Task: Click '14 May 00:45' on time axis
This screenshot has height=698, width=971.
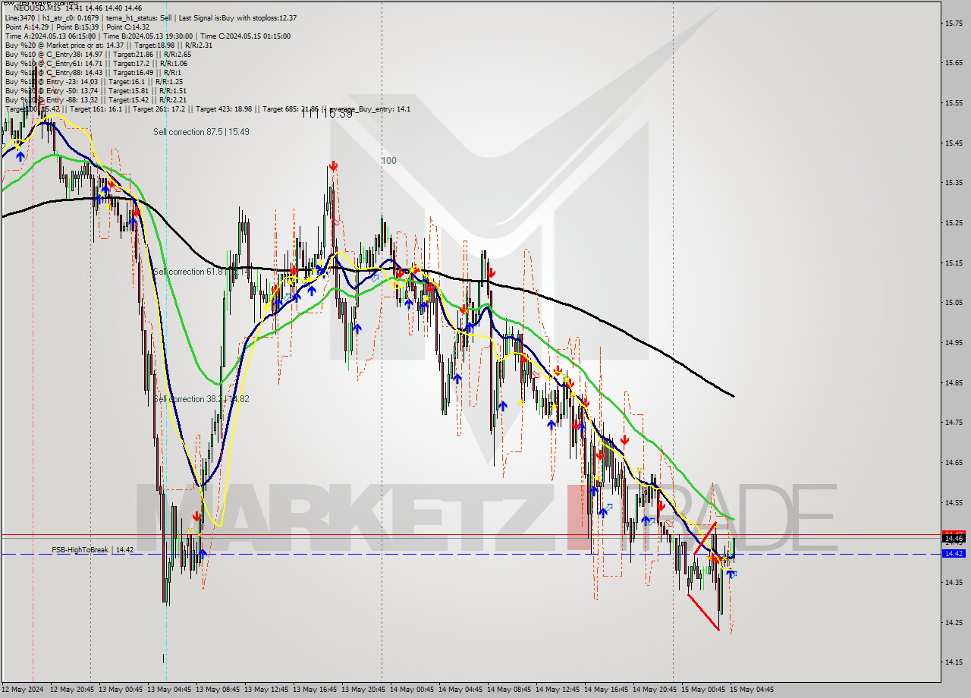Action: coord(412,690)
